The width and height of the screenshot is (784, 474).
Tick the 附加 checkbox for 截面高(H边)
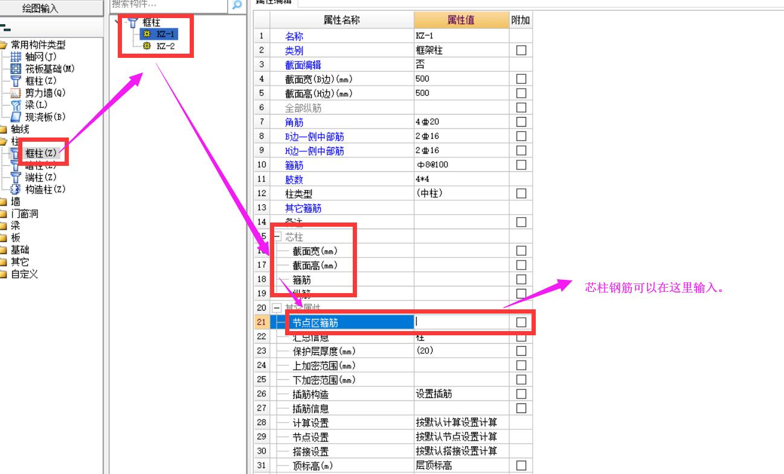pos(521,93)
